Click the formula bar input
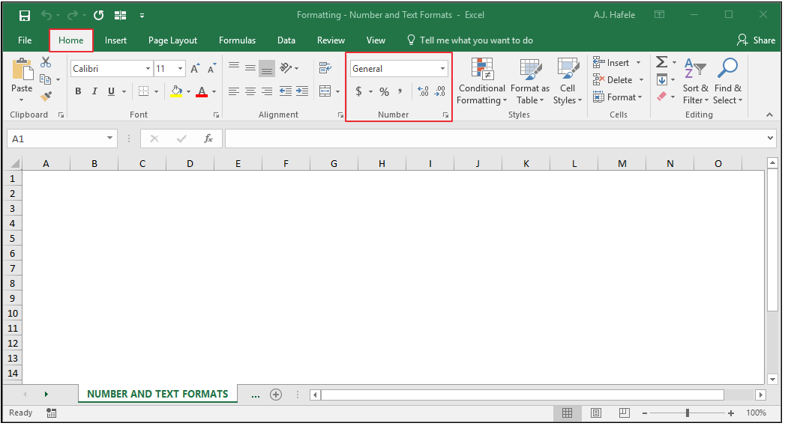The image size is (785, 426). click(x=495, y=139)
